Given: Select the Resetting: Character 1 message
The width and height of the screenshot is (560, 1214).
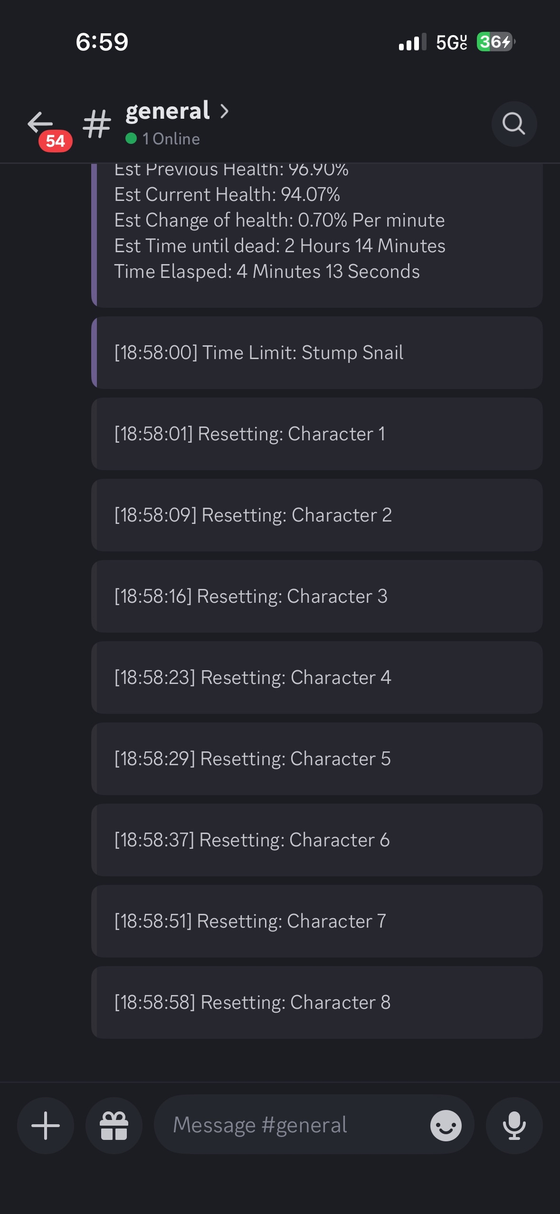Looking at the screenshot, I should click(317, 434).
